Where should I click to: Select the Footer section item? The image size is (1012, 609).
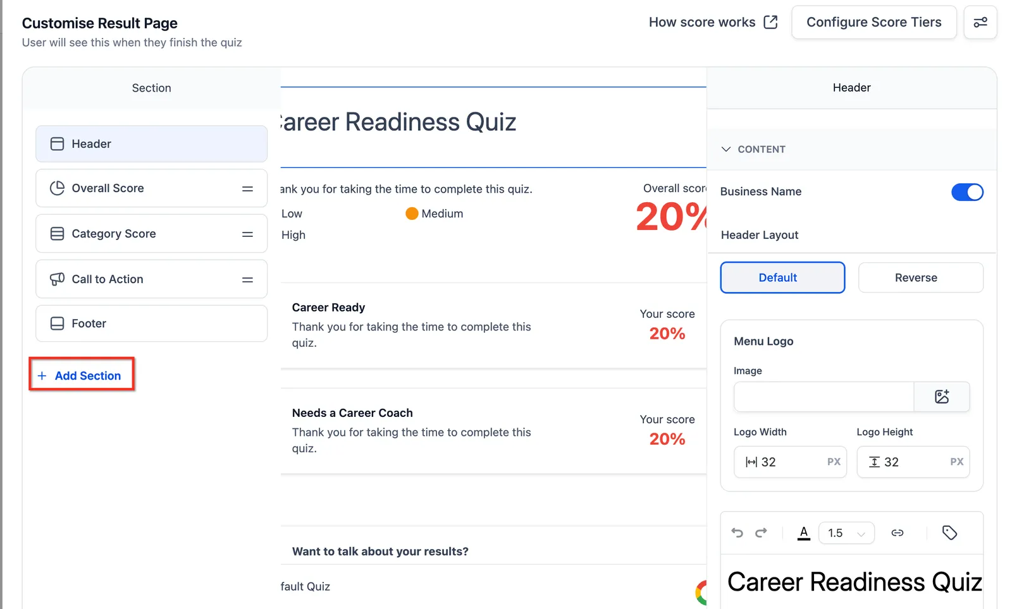[x=151, y=323]
